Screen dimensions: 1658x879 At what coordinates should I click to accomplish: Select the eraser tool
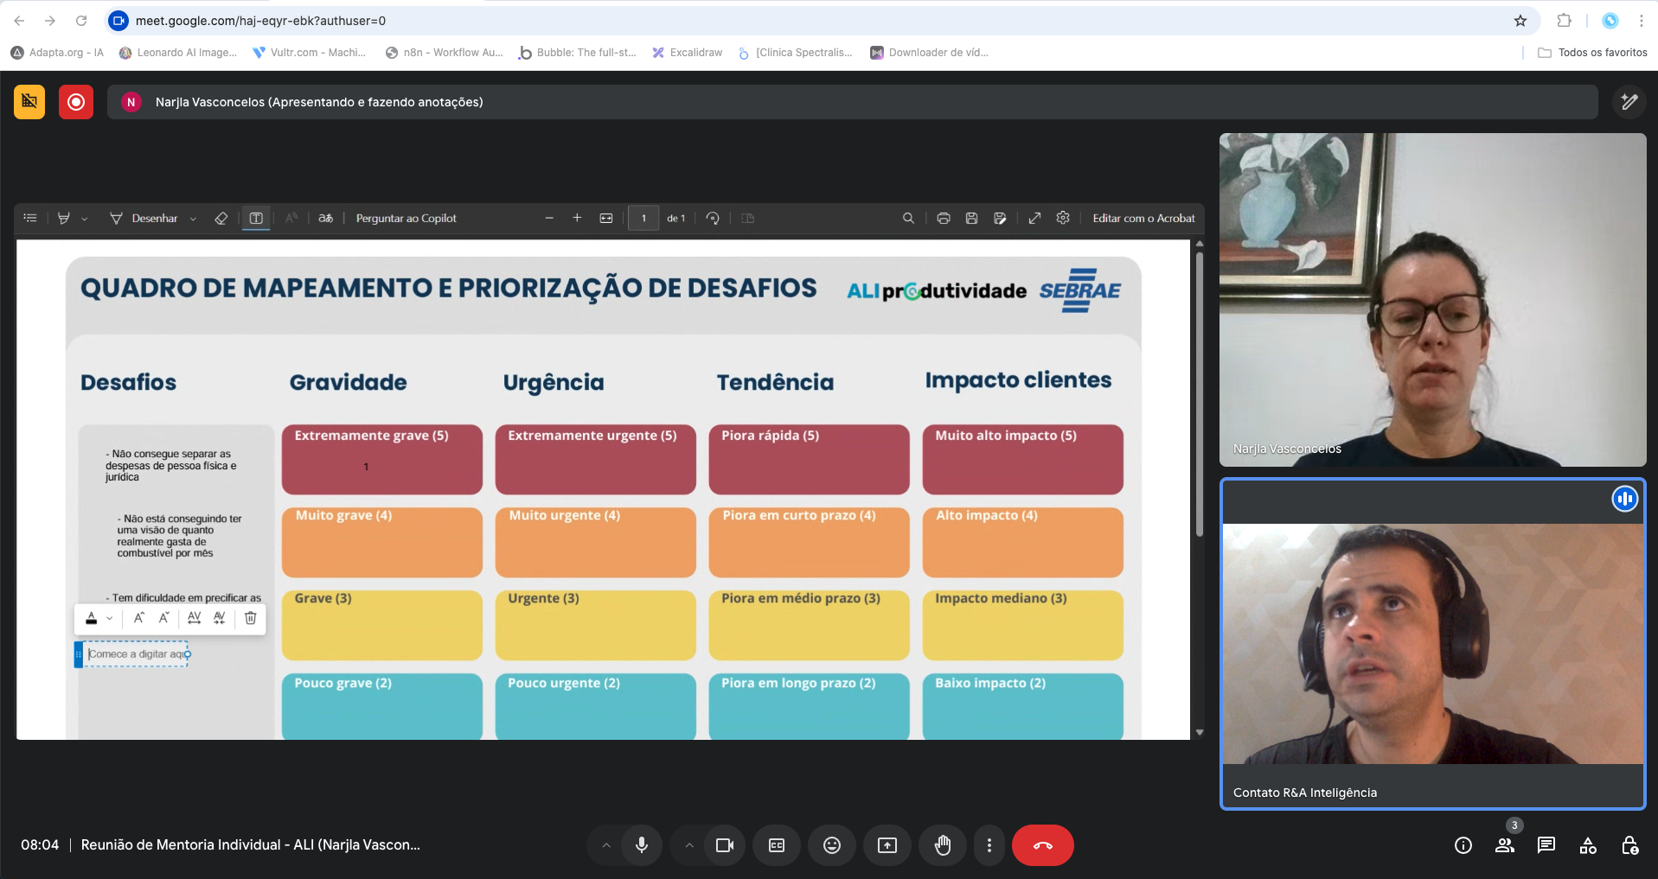(221, 219)
